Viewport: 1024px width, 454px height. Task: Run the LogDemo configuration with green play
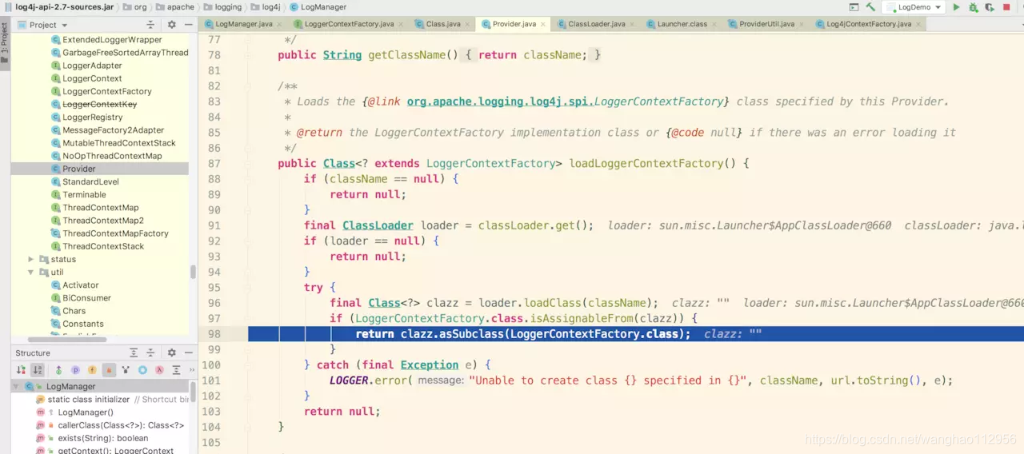(x=956, y=7)
